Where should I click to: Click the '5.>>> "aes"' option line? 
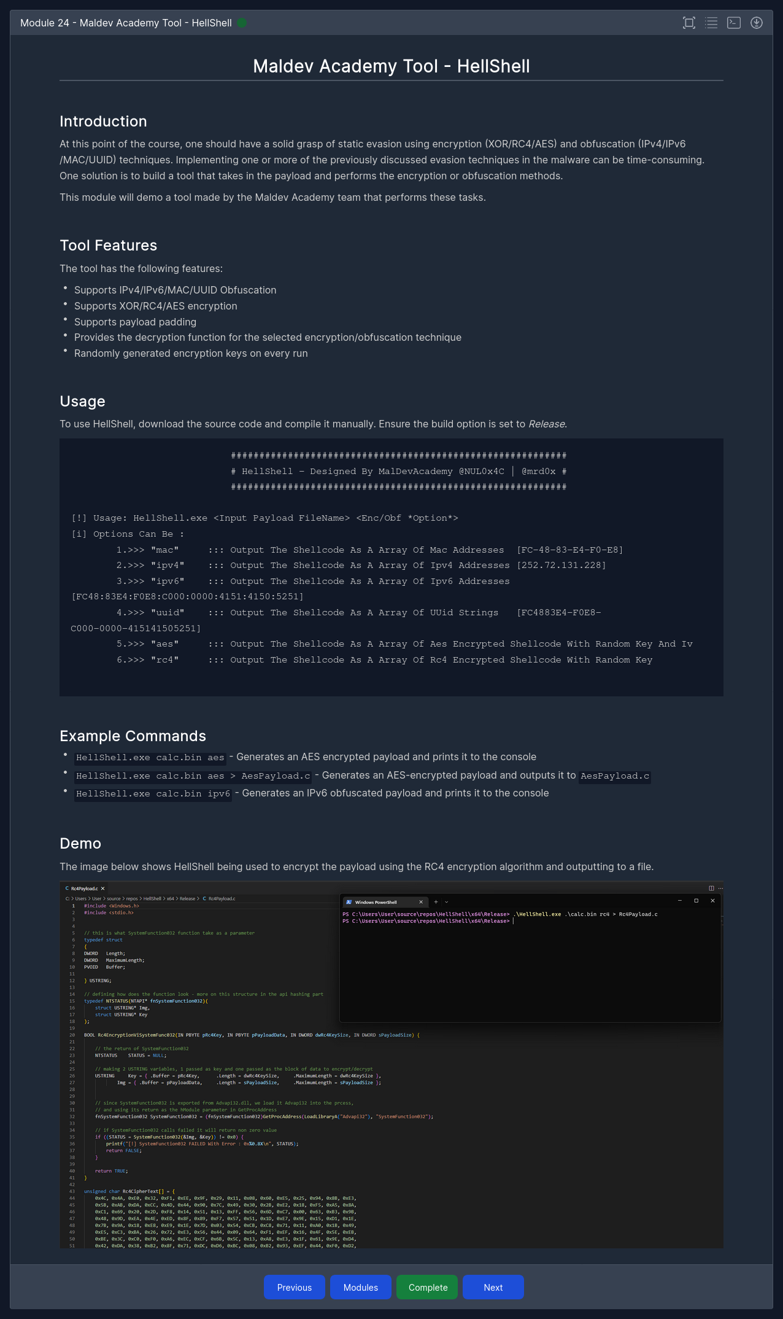tap(404, 644)
